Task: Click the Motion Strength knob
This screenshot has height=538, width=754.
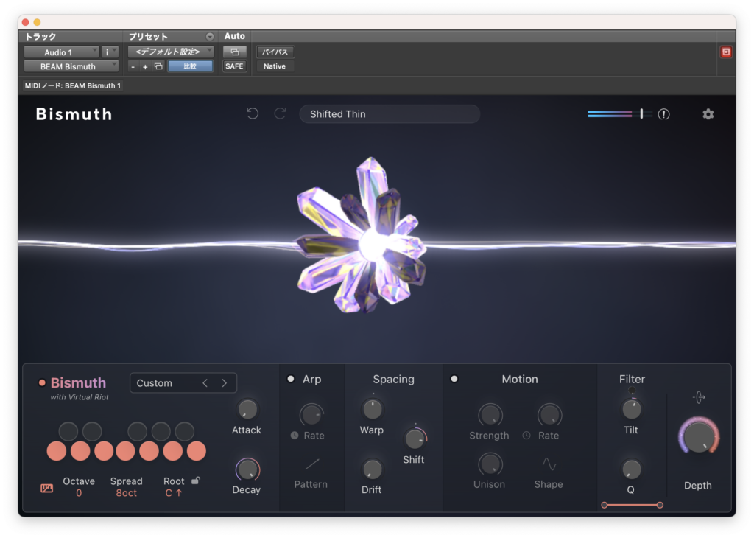Action: pyautogui.click(x=490, y=415)
